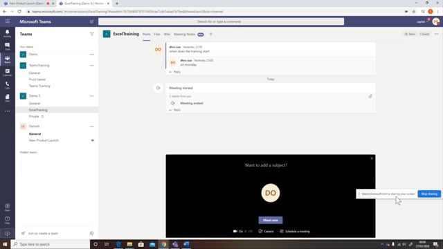Collapse the TeamsTraining team
The height and width of the screenshot is (249, 443).
tap(39, 65)
